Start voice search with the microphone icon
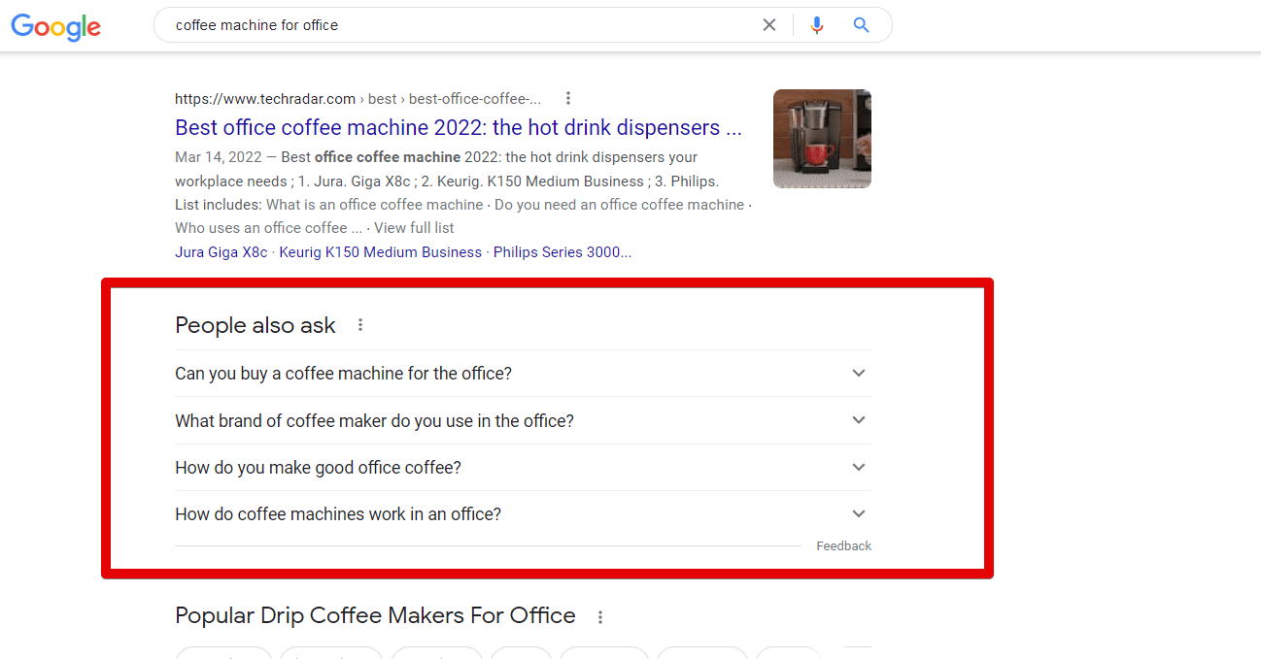Screen dimensions: 1261x659 817,25
